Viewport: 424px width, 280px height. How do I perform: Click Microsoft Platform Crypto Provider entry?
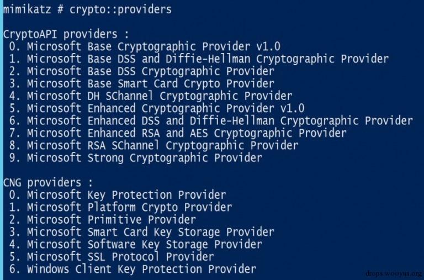129,207
